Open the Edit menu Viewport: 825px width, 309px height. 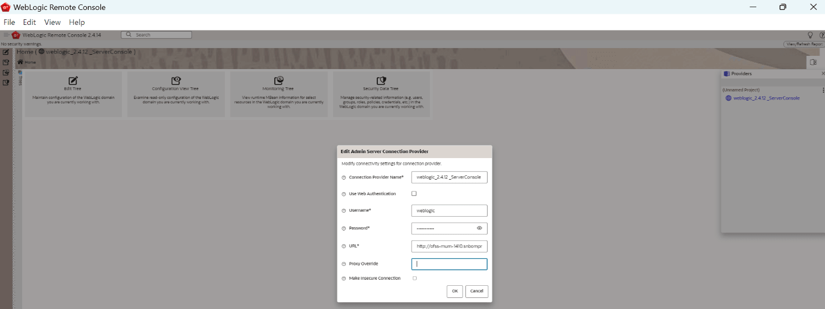(29, 22)
